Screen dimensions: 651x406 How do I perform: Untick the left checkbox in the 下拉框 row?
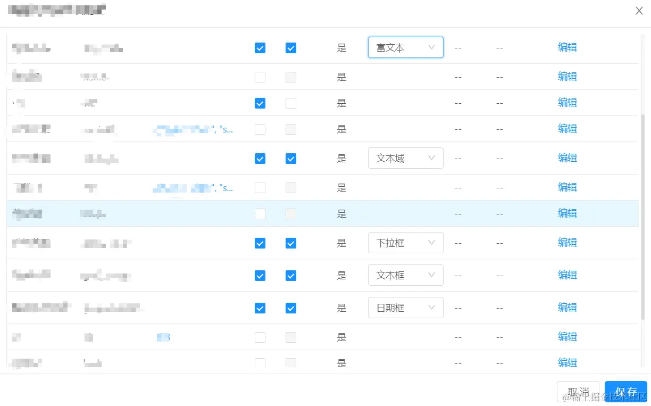260,243
